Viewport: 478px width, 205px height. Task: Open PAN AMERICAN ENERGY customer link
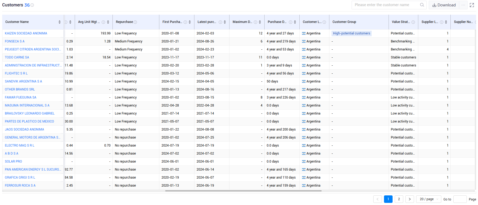(33, 169)
